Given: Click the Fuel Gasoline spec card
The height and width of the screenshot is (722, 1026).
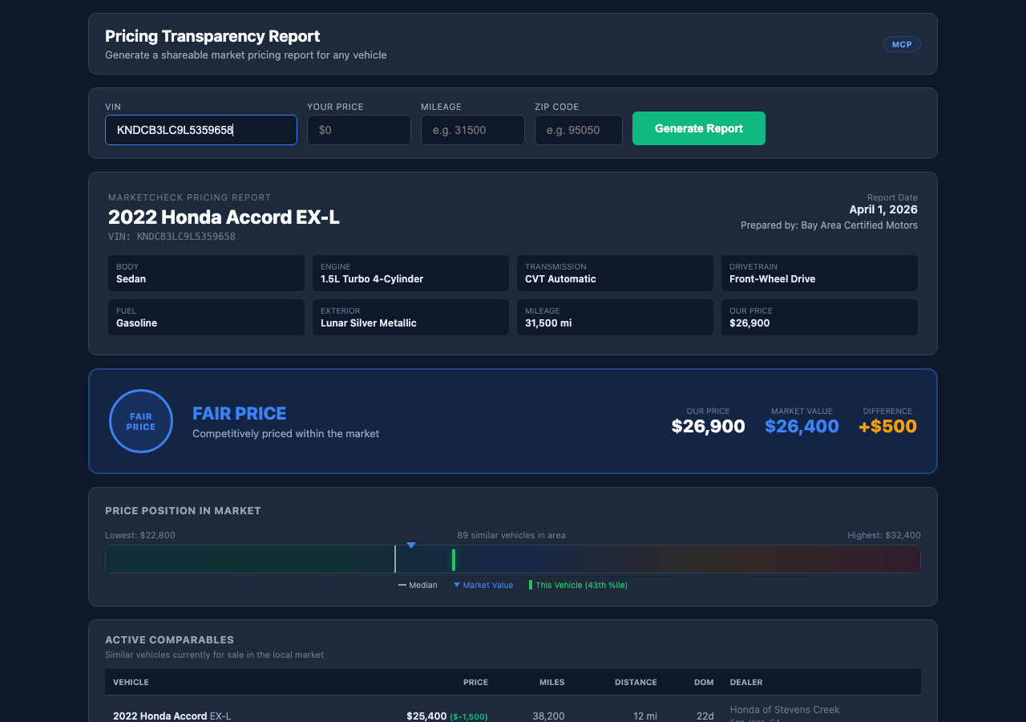Looking at the screenshot, I should pyautogui.click(x=206, y=318).
